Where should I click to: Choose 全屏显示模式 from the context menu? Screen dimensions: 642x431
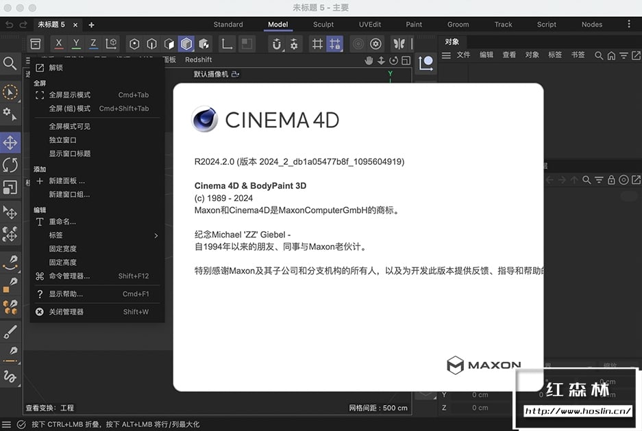click(70, 95)
